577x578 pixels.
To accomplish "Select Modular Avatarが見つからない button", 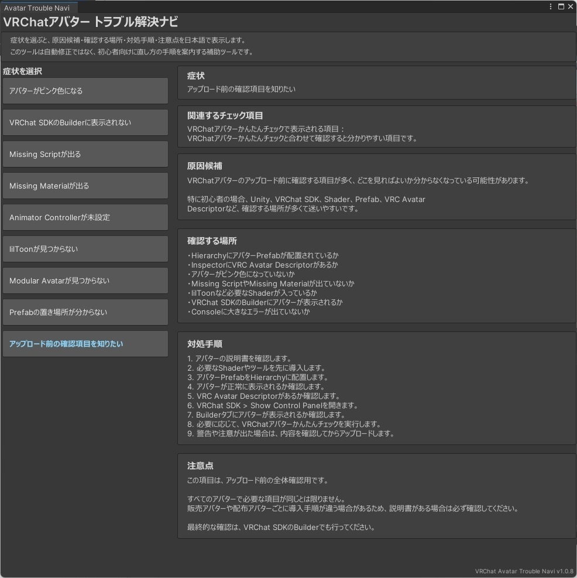I will click(x=85, y=281).
